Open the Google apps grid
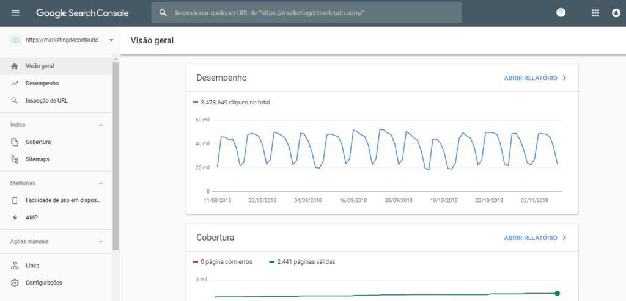Screen dimensions: 626x301 point(595,13)
